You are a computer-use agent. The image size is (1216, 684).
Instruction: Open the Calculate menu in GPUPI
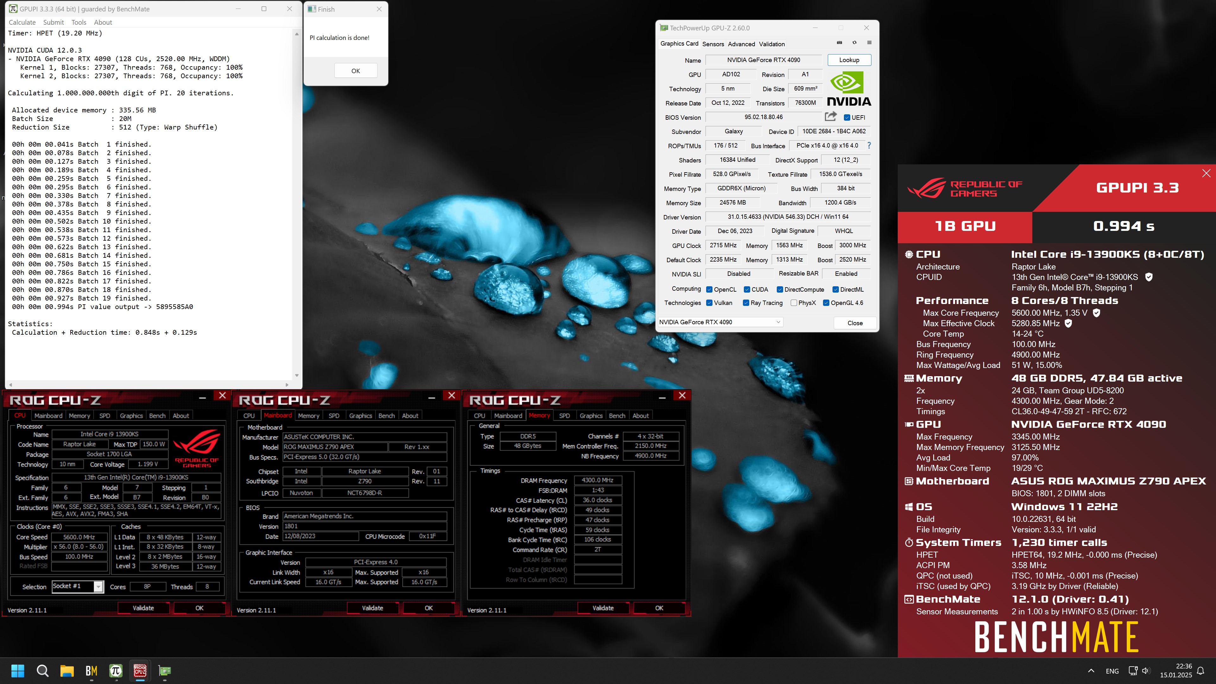[22, 22]
